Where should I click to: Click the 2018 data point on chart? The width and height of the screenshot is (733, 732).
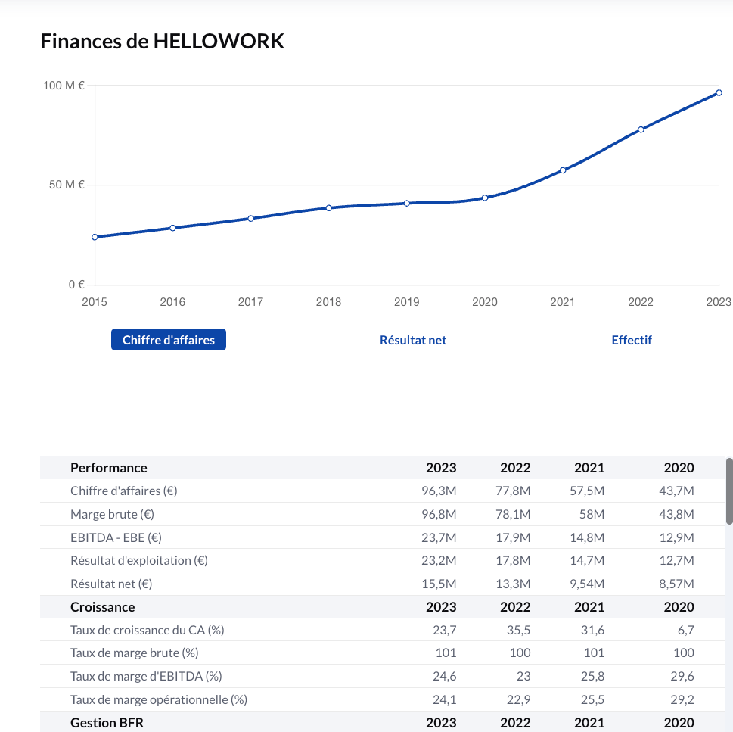[328, 207]
